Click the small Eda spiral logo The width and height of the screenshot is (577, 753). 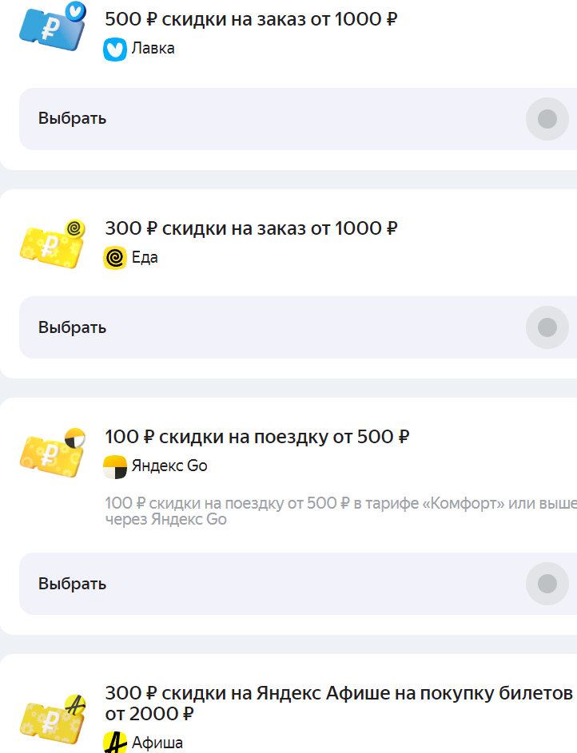click(115, 259)
